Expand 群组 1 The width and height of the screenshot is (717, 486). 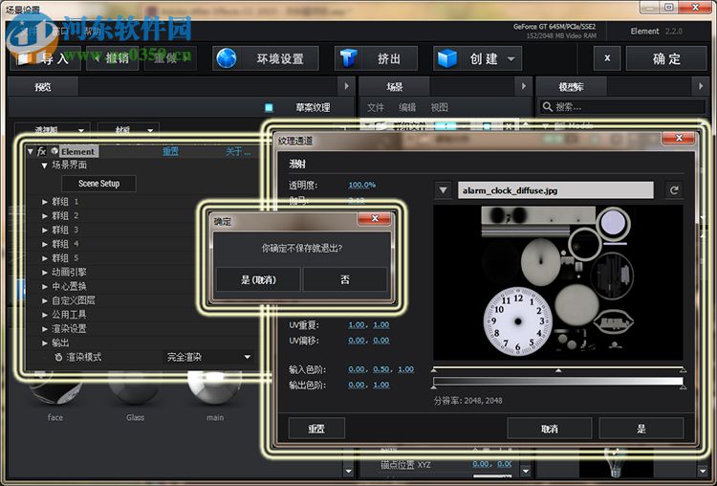click(44, 201)
